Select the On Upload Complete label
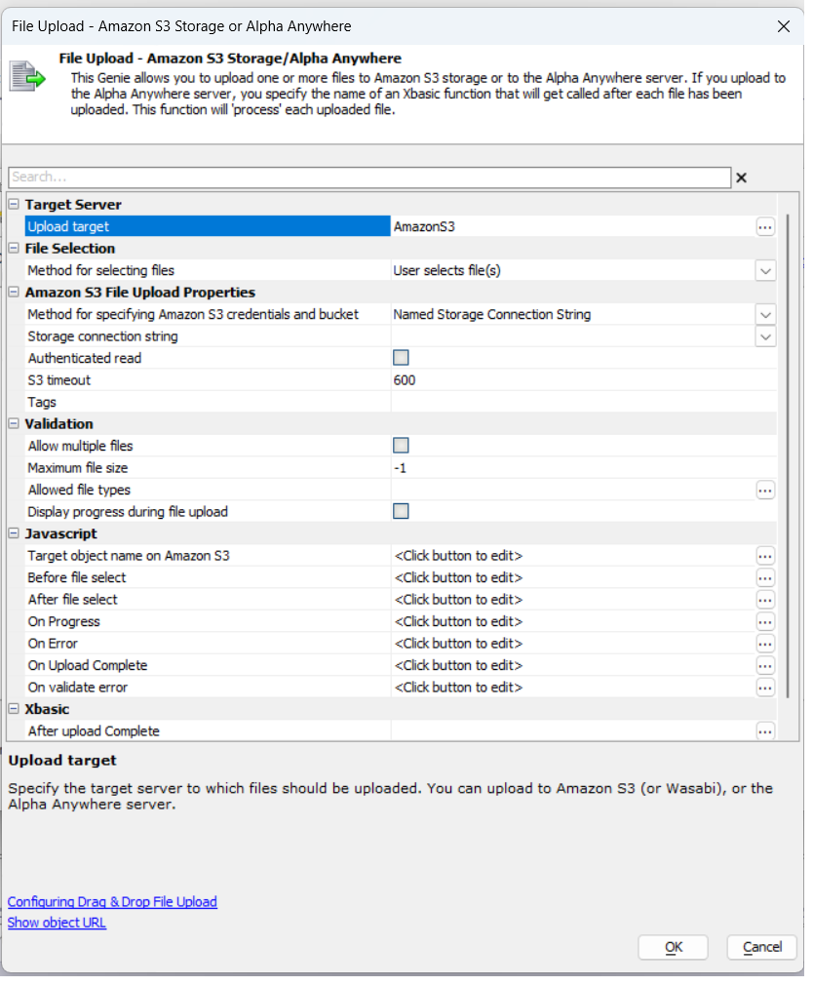Screen dimensions: 813x986 click(x=88, y=665)
